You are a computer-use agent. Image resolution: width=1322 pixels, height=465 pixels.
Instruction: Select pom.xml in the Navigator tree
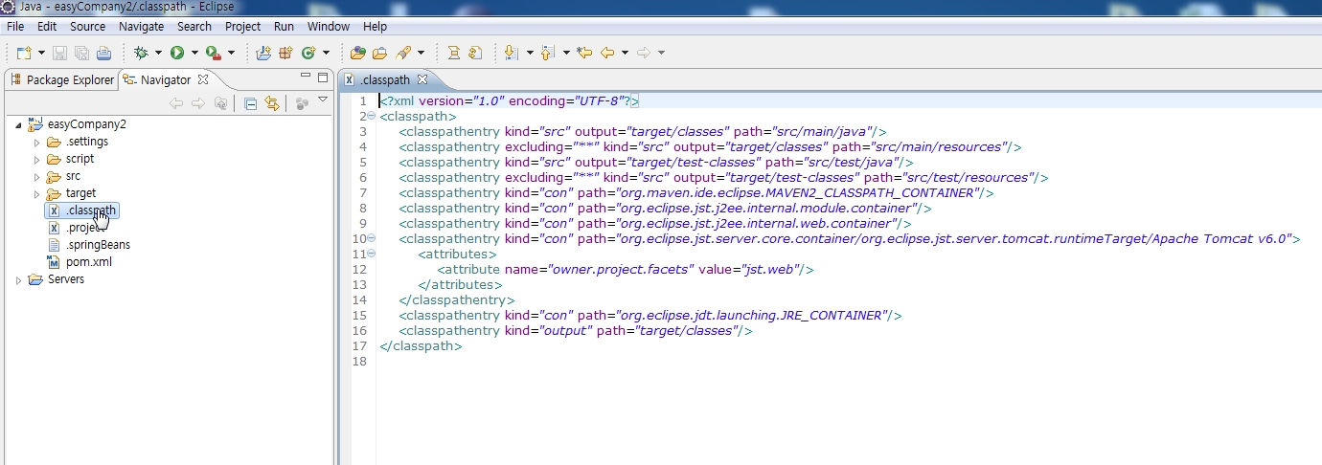click(x=88, y=262)
